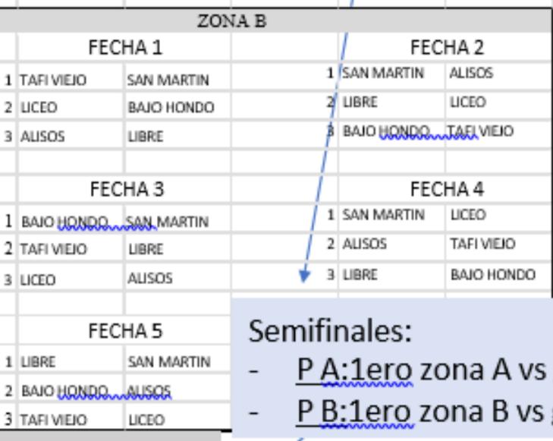Select the FECHA 2 heading
This screenshot has width=553, height=441.
tap(447, 47)
